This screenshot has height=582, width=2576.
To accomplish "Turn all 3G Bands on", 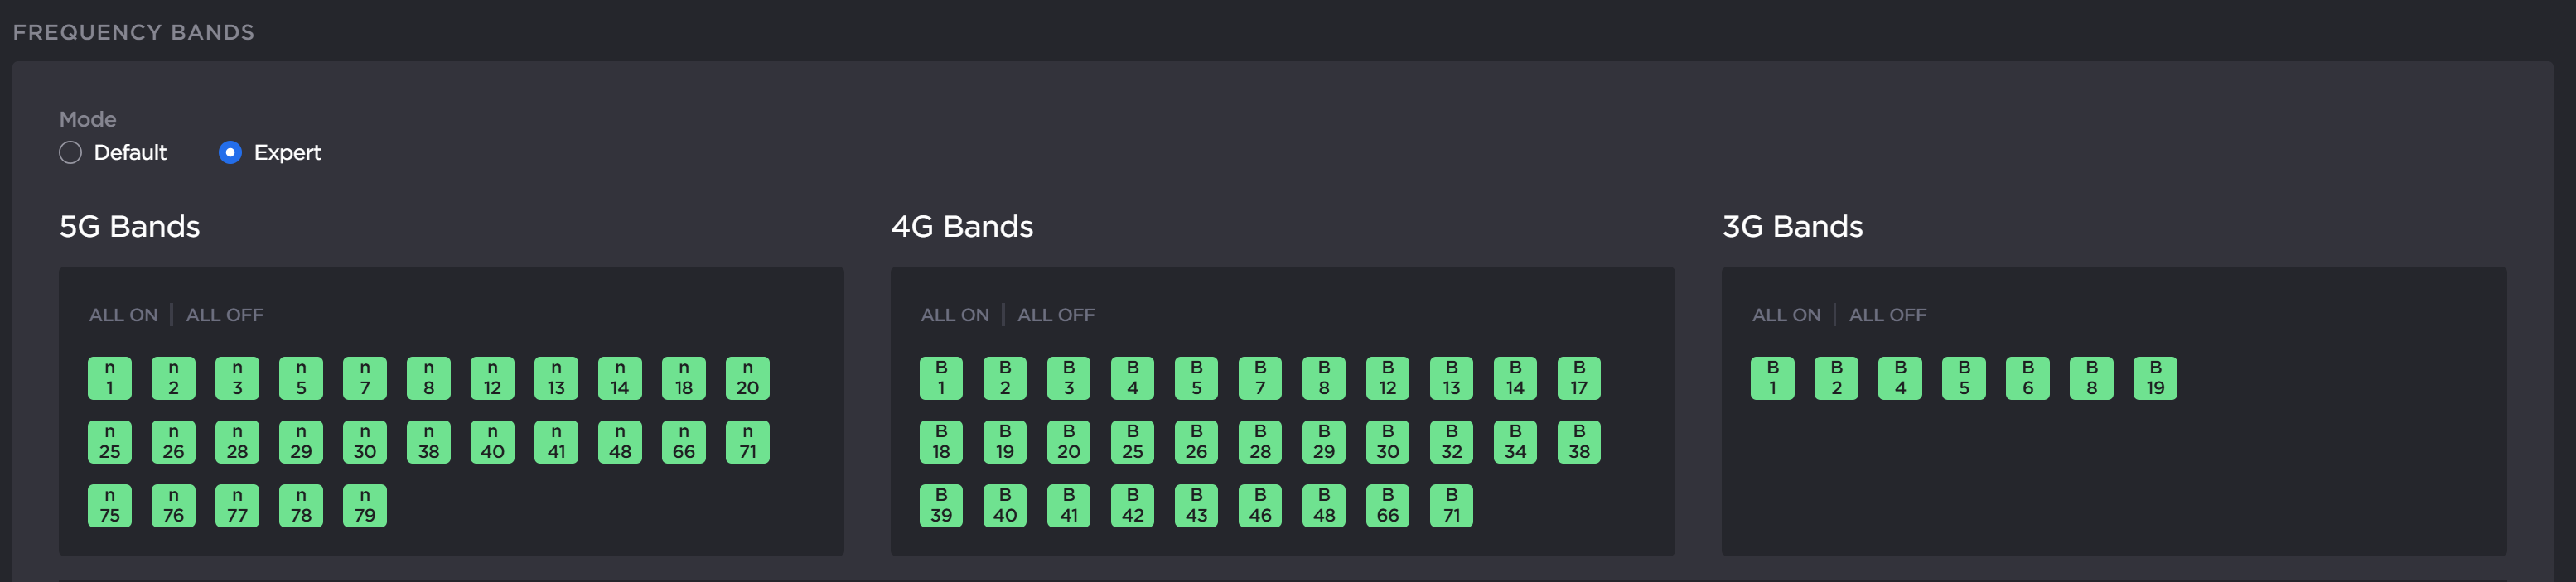I will 1785,315.
